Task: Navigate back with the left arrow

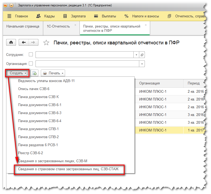Action: tap(24, 42)
